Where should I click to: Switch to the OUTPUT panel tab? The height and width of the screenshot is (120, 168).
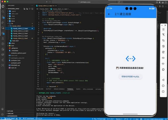(48, 89)
